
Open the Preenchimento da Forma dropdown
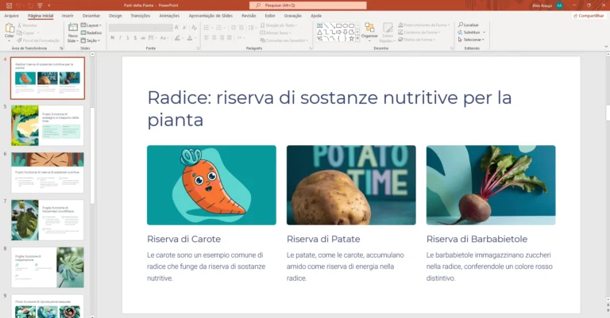423,25
